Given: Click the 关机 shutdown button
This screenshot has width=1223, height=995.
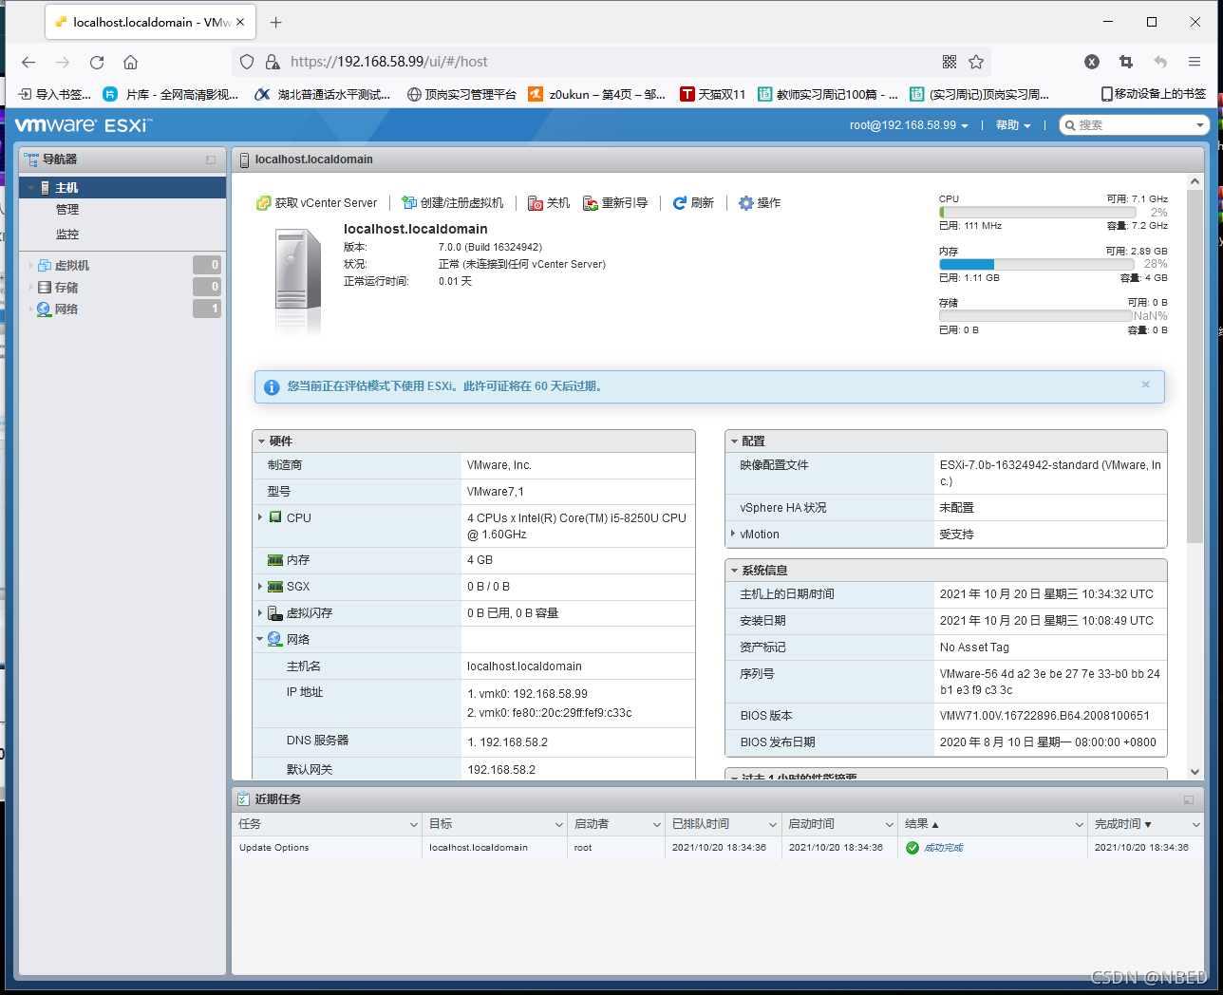Looking at the screenshot, I should coord(550,203).
